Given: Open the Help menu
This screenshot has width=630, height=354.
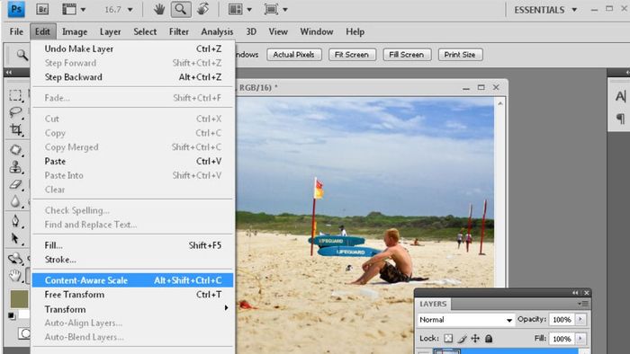Looking at the screenshot, I should tap(355, 31).
